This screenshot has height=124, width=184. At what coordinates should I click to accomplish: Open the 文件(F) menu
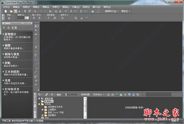(6, 7)
